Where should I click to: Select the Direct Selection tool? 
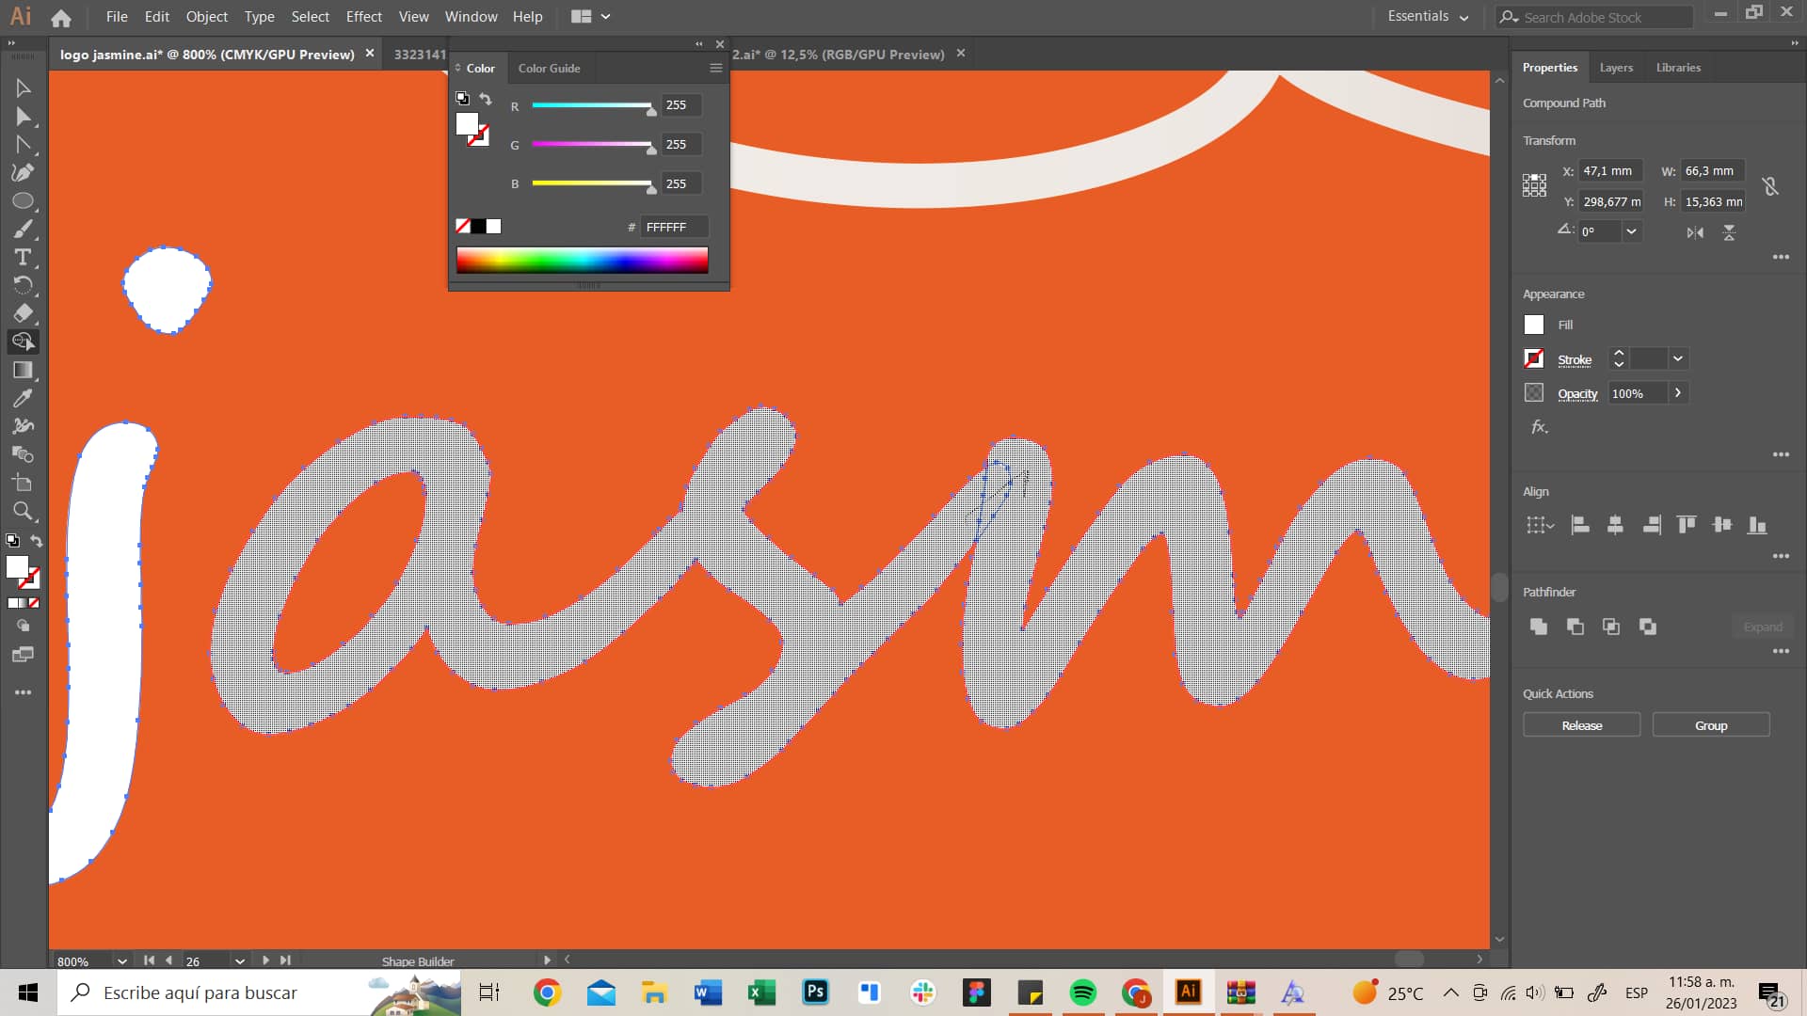(24, 117)
